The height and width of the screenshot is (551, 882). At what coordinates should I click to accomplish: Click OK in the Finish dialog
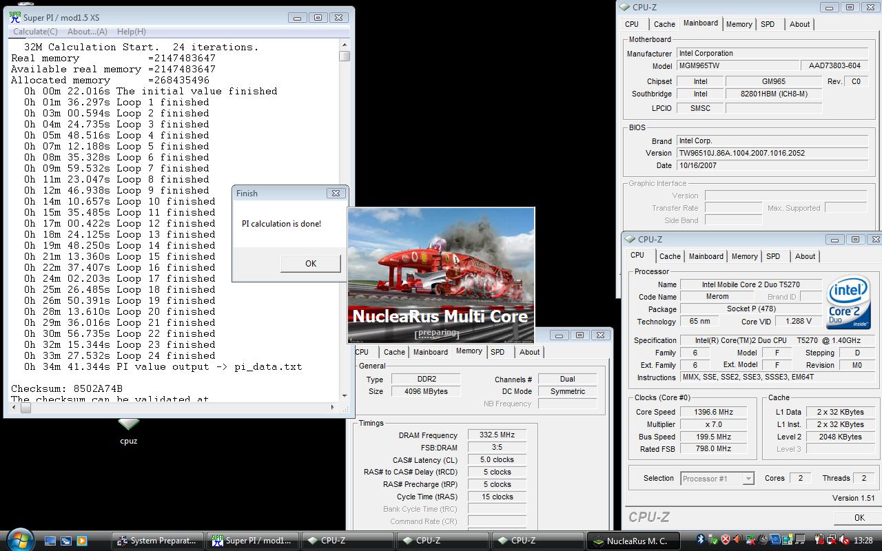coord(311,263)
